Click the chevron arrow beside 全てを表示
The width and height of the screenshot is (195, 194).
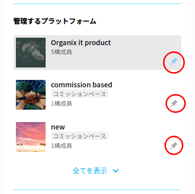click(116, 171)
